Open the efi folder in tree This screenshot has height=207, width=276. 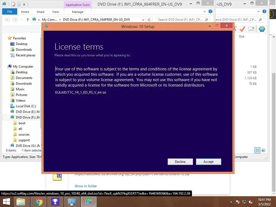point(20,129)
